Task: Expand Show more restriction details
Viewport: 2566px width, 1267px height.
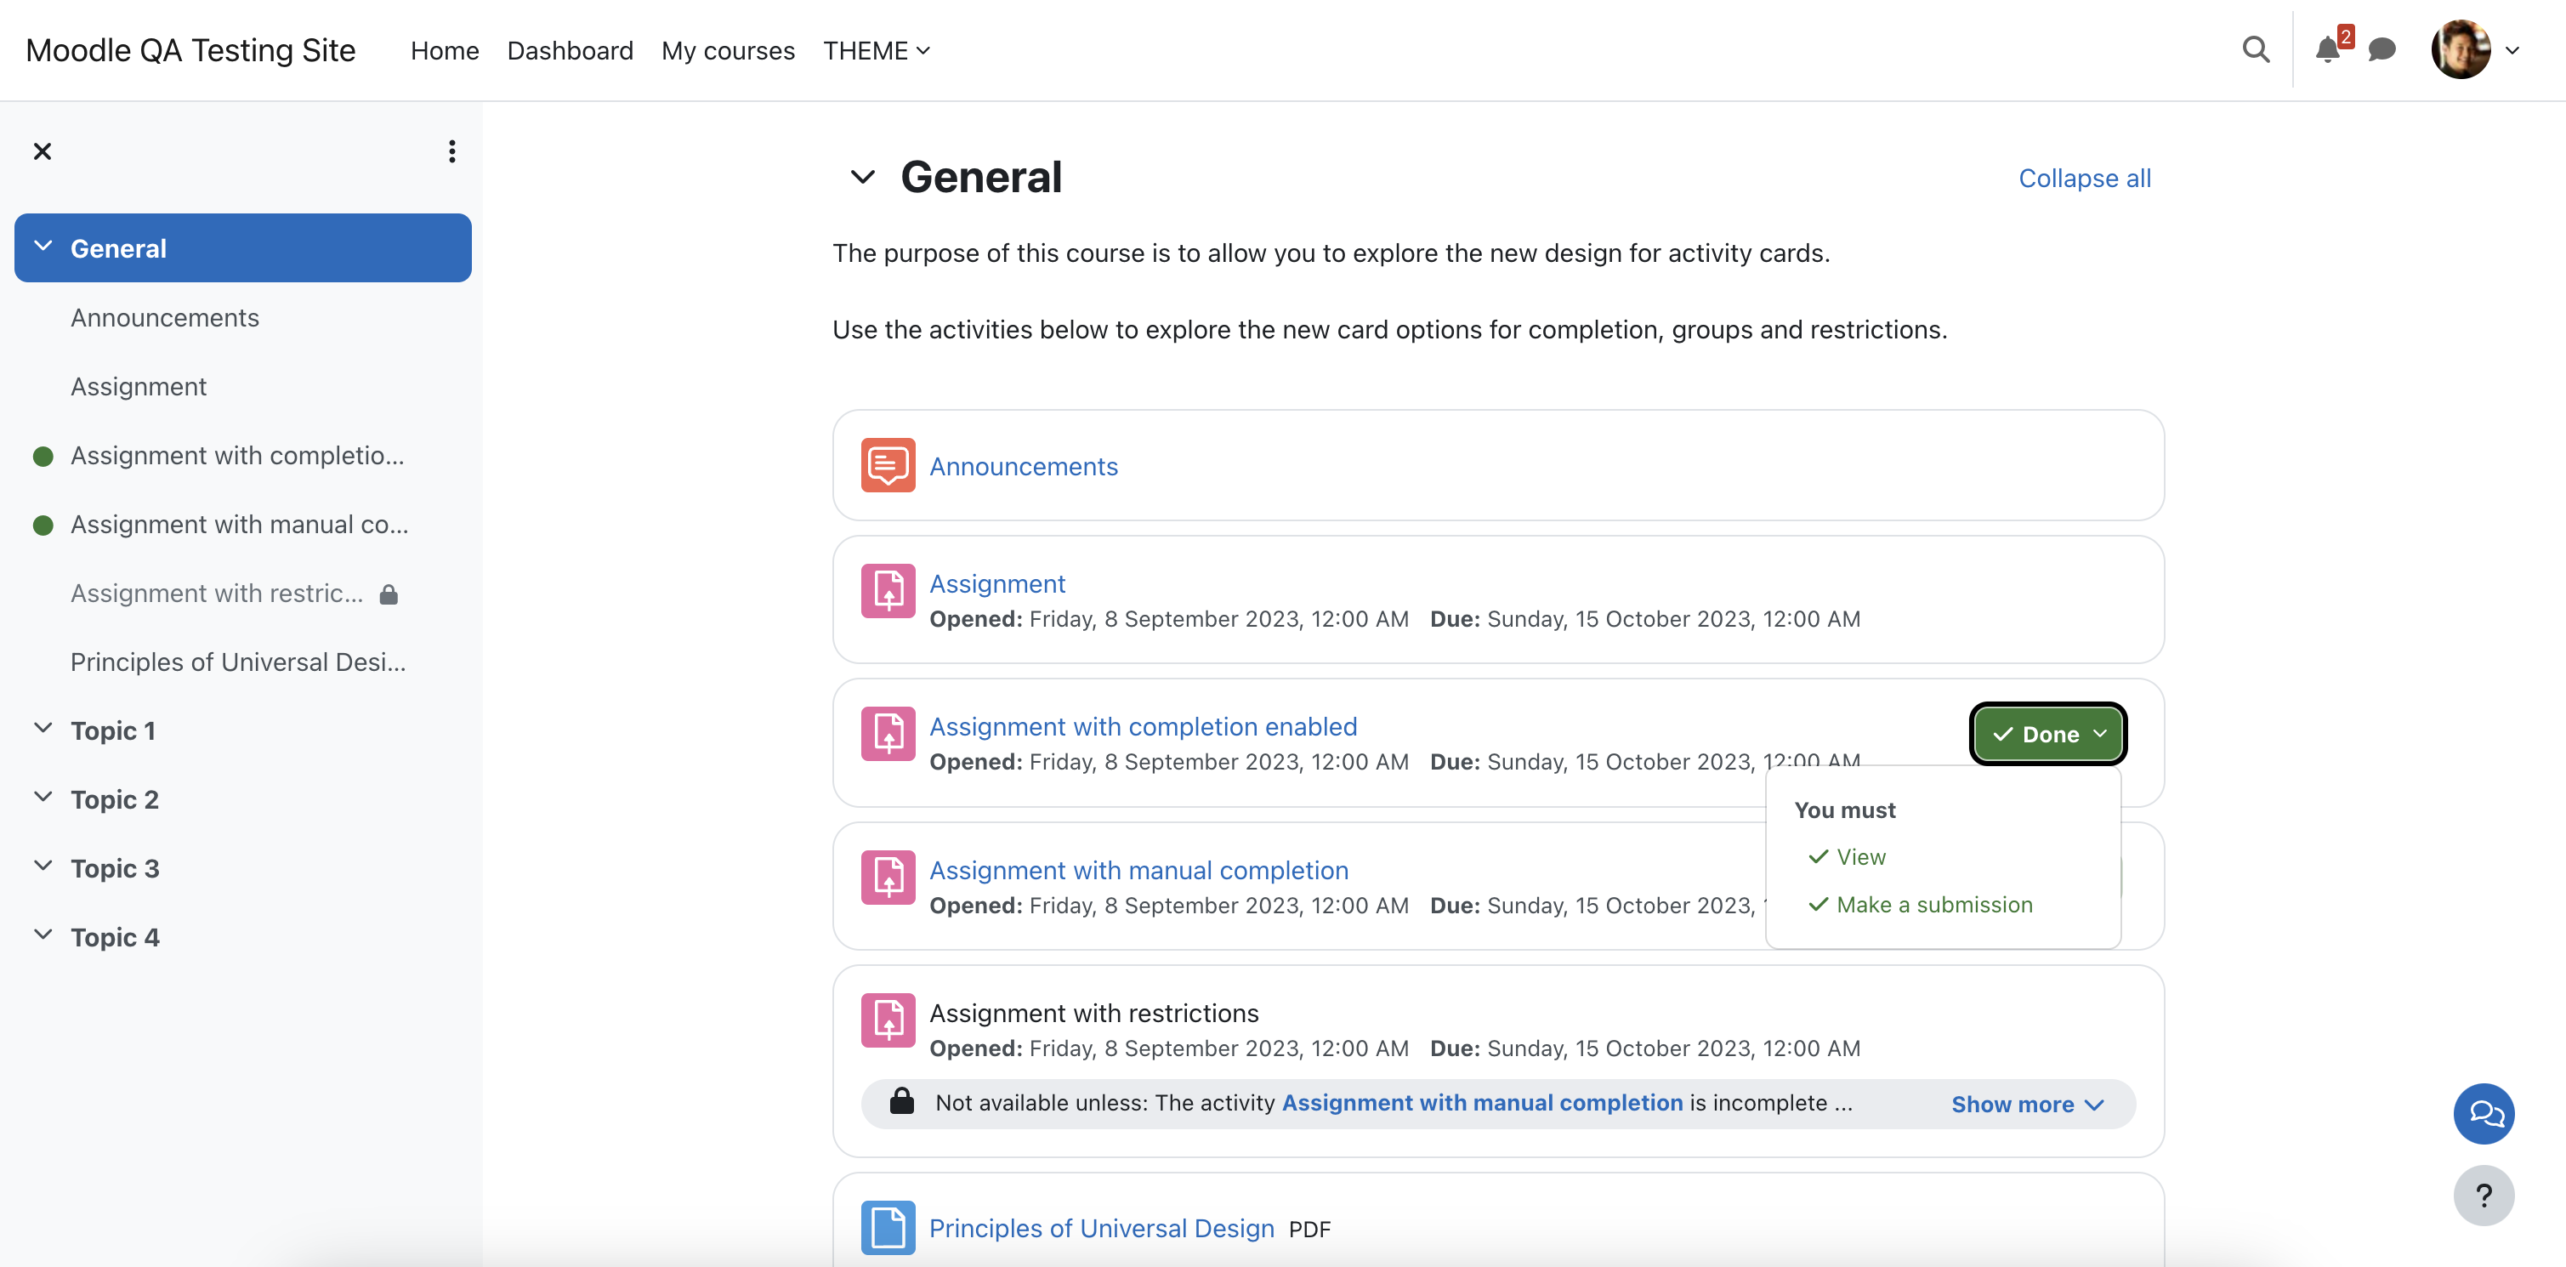Action: (x=2028, y=1104)
